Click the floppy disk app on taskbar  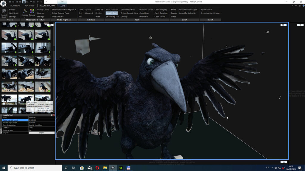point(128,168)
